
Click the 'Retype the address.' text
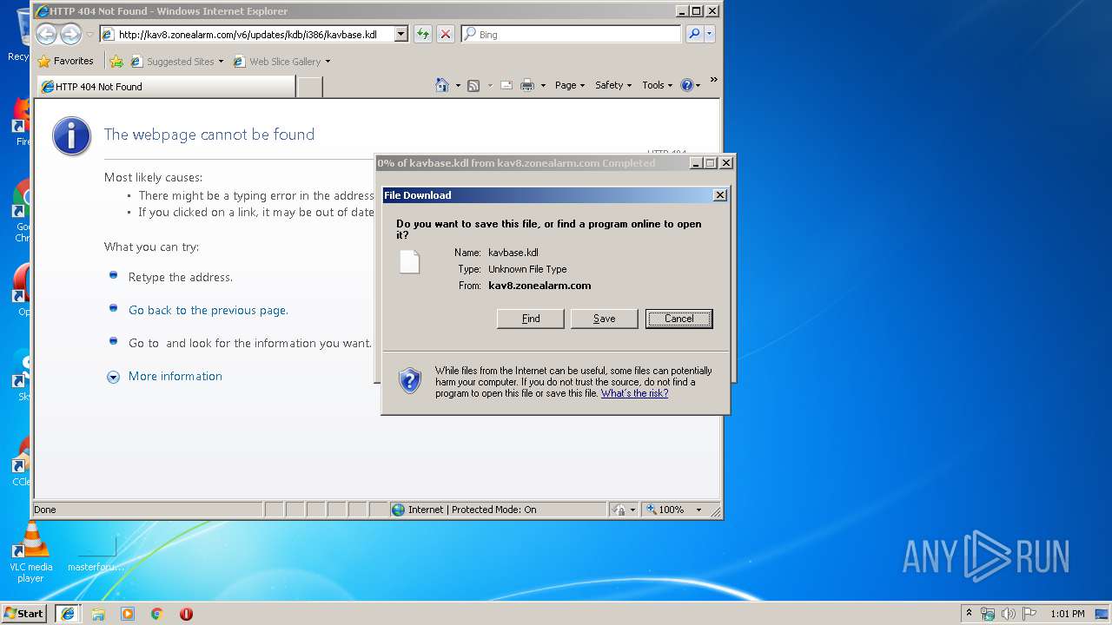(x=181, y=277)
